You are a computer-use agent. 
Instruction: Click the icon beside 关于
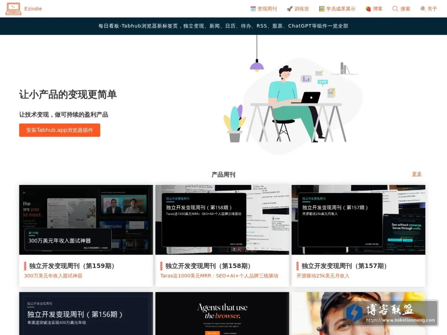pos(423,9)
